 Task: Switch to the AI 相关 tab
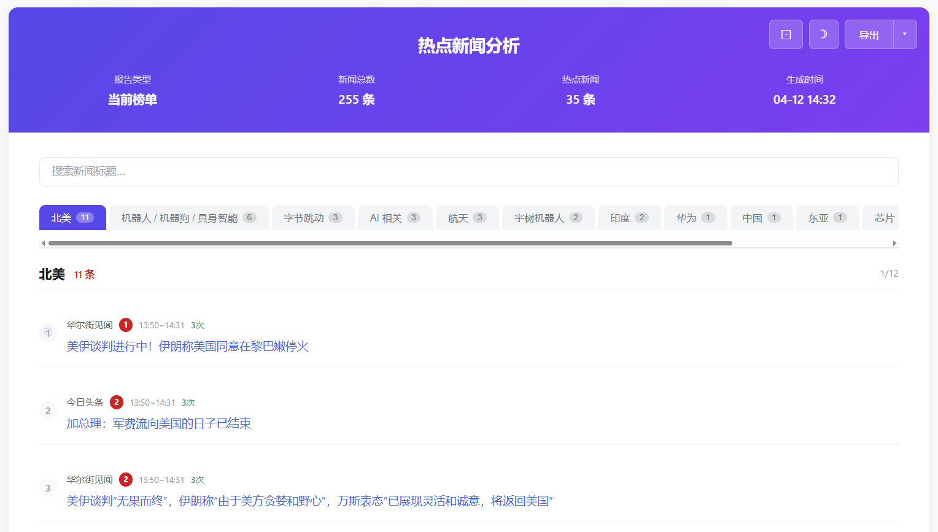(x=395, y=218)
